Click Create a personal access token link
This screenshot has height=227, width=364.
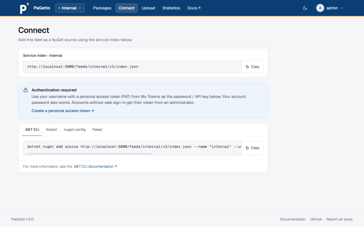pyautogui.click(x=63, y=111)
